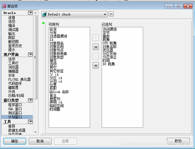This screenshot has height=149, width=195.
Task: Select 连接 under Oracle
Action: coord(12,17)
